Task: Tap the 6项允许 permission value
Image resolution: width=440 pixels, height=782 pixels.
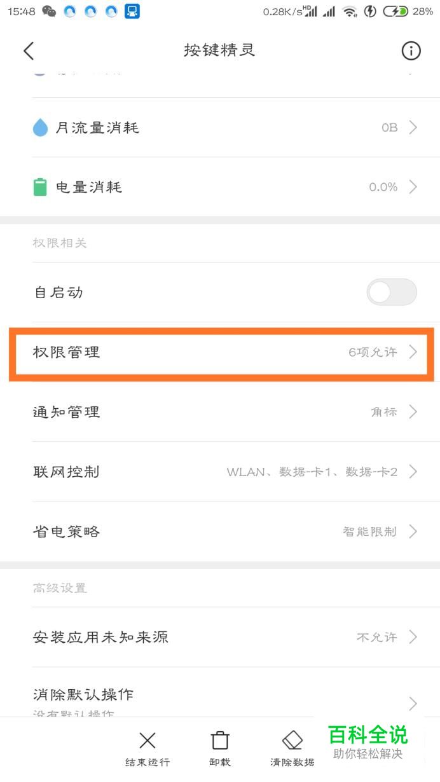Action: (373, 352)
